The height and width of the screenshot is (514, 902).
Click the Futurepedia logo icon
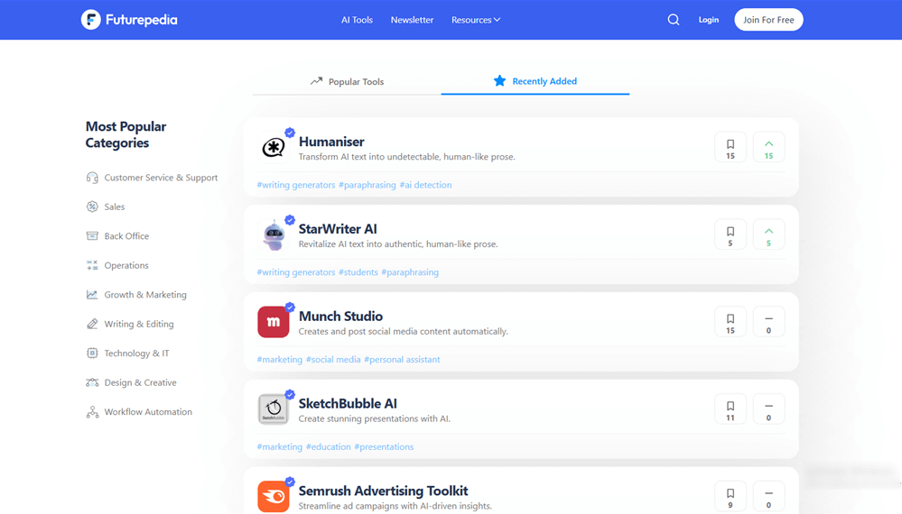click(91, 20)
